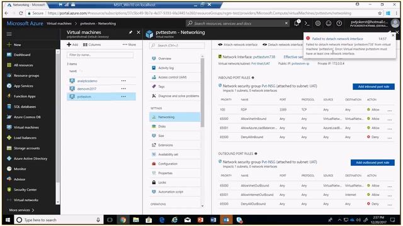The image size is (403, 226).
Task: Click Add outbound port rule
Action: tap(372, 163)
